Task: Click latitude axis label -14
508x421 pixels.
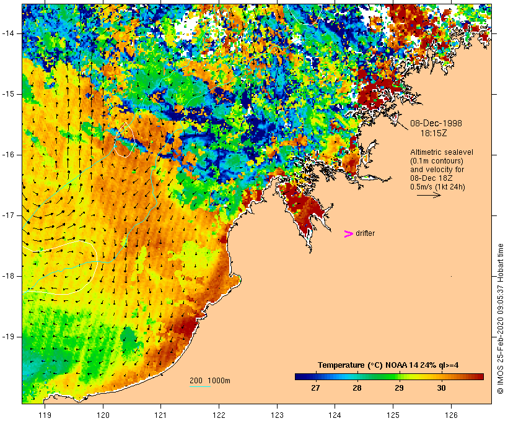Action: pos(8,33)
